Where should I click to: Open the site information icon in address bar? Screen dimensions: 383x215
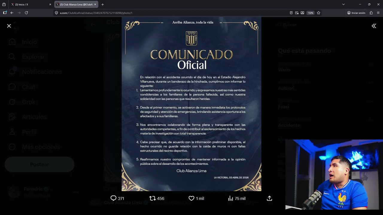(x=56, y=13)
